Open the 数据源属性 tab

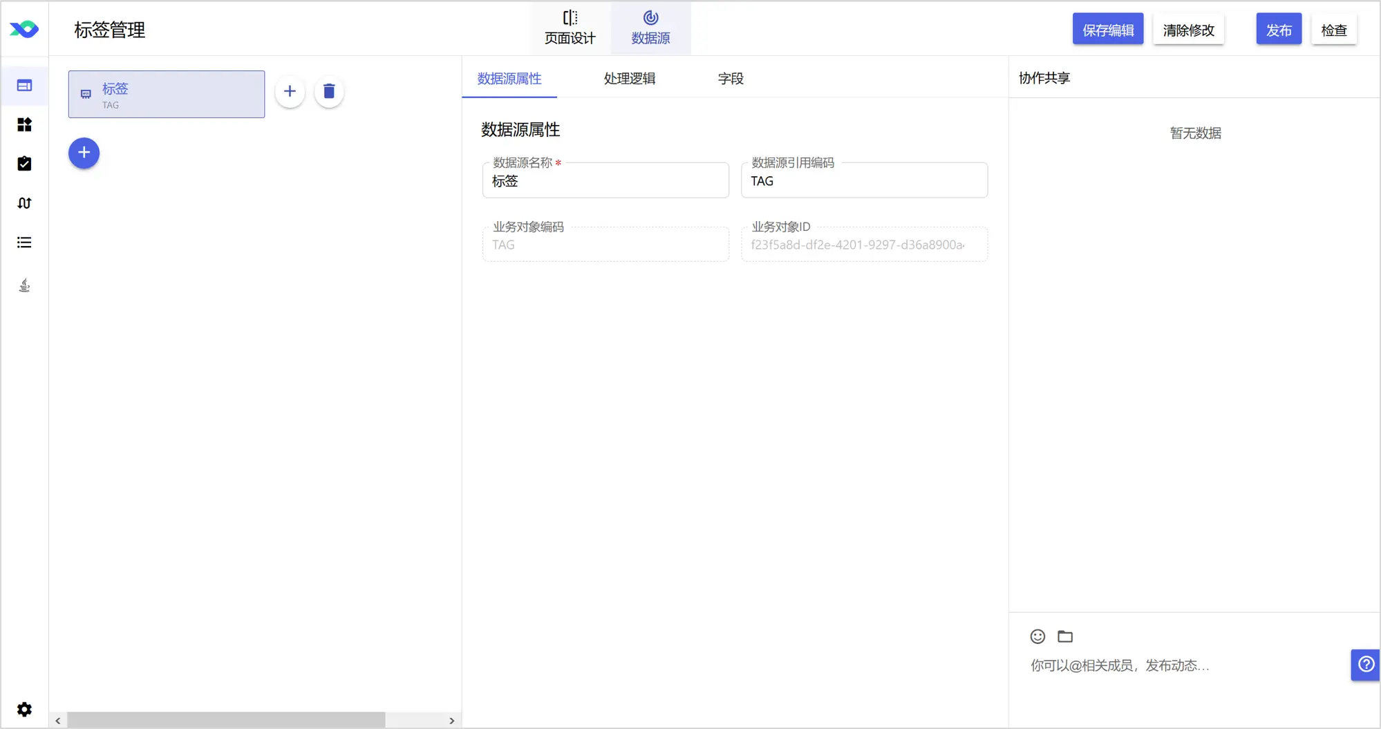tap(509, 78)
